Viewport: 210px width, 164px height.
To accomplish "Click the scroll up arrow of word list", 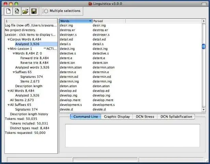I will 204,21.
